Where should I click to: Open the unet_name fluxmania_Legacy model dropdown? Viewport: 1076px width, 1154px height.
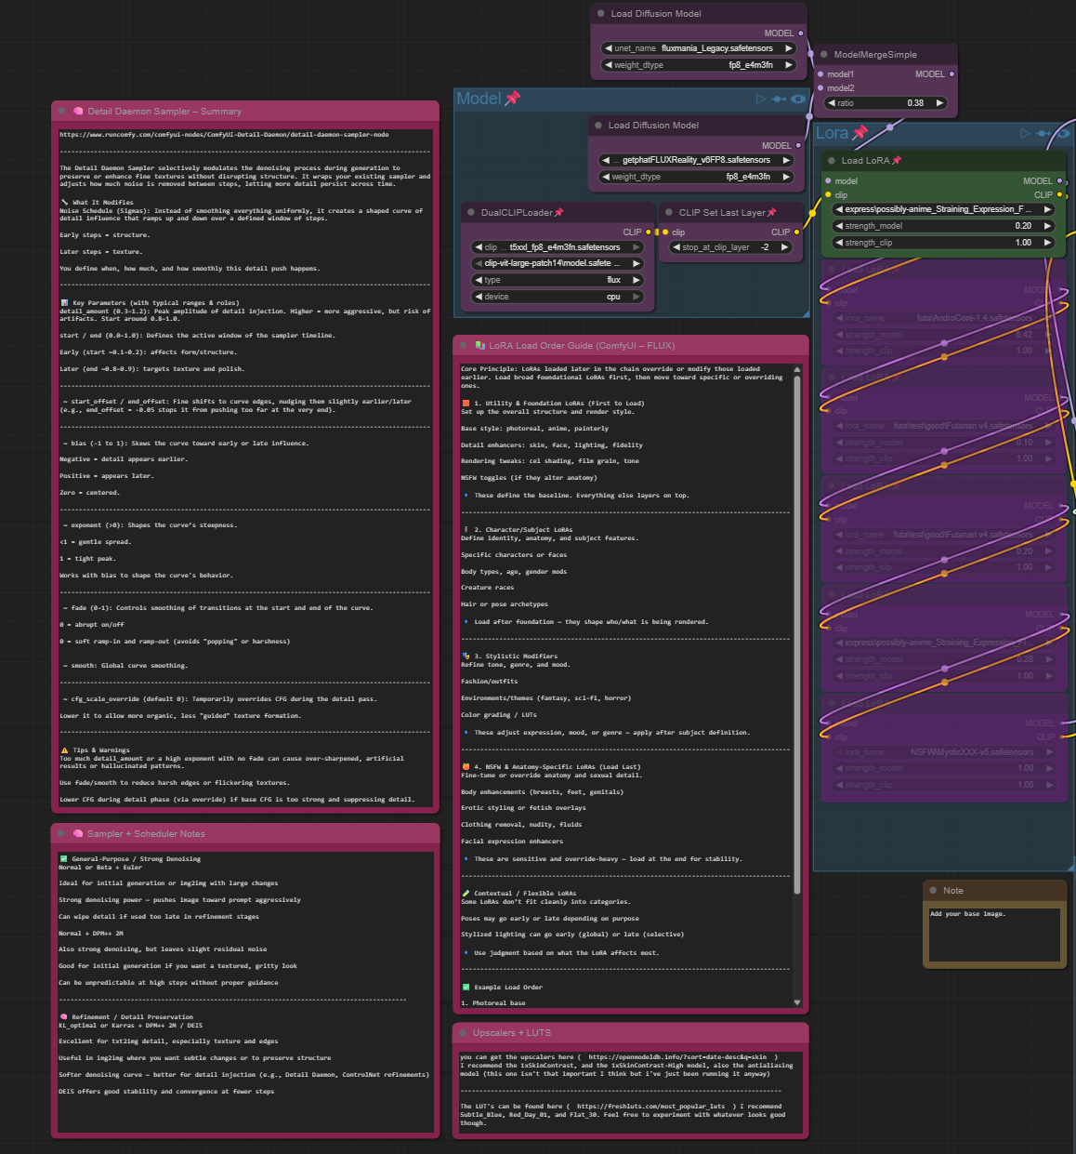698,48
